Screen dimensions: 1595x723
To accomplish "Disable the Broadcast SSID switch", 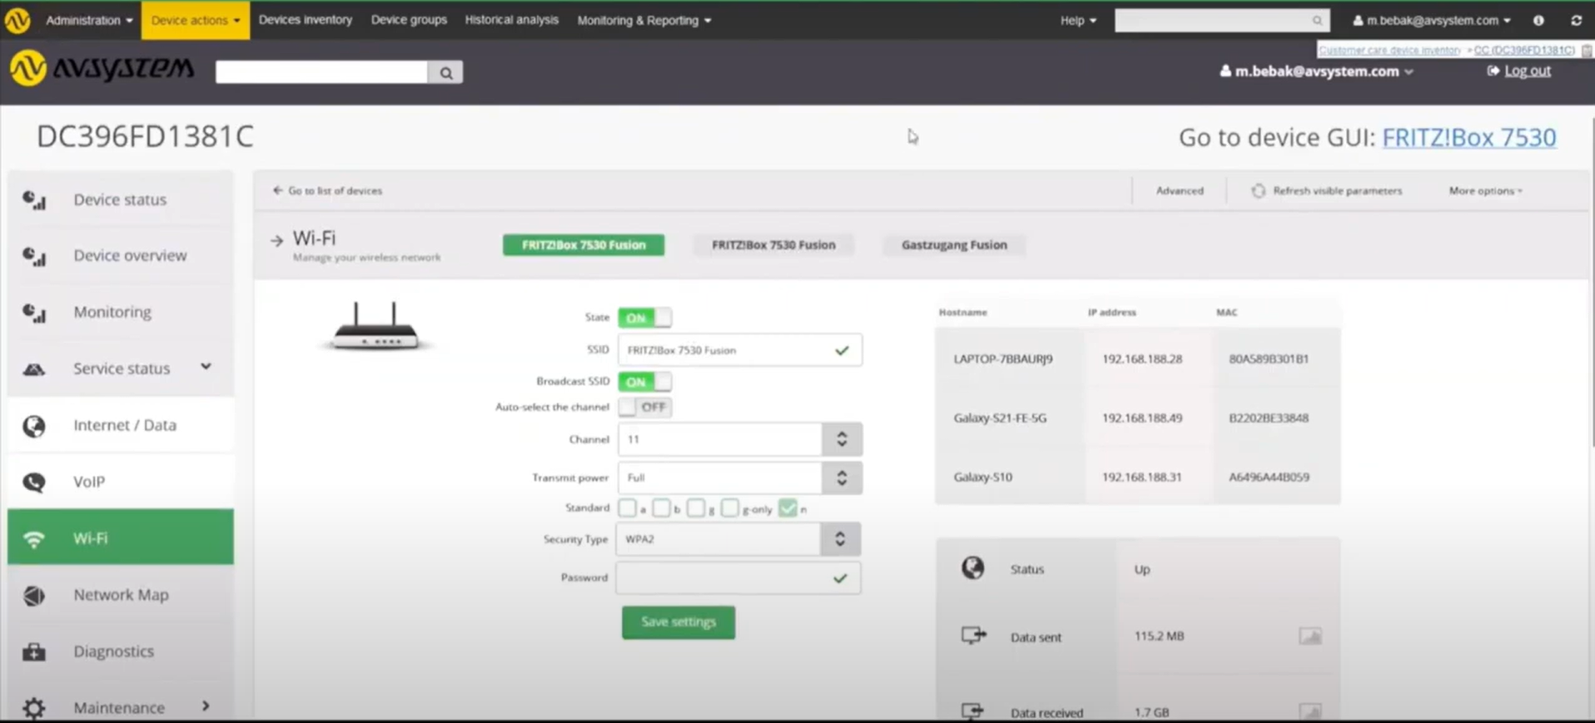I will [x=644, y=382].
